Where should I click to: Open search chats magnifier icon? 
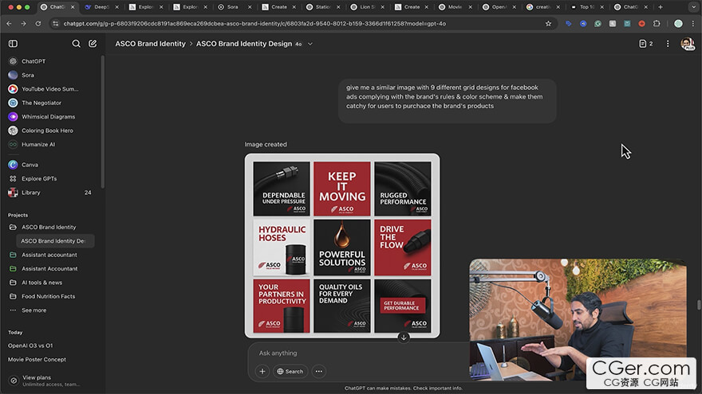coord(76,43)
